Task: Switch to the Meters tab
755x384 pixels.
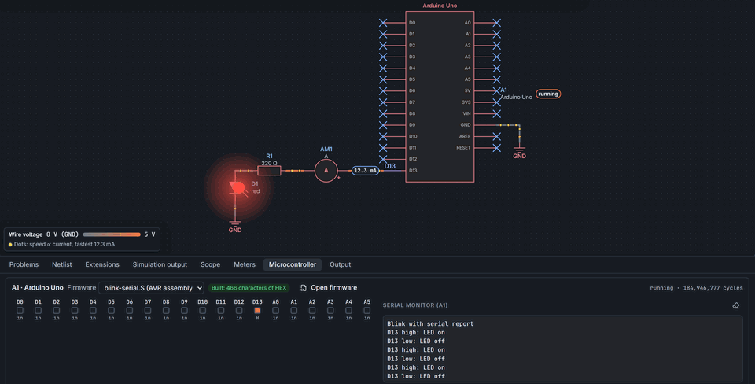Action: point(245,264)
